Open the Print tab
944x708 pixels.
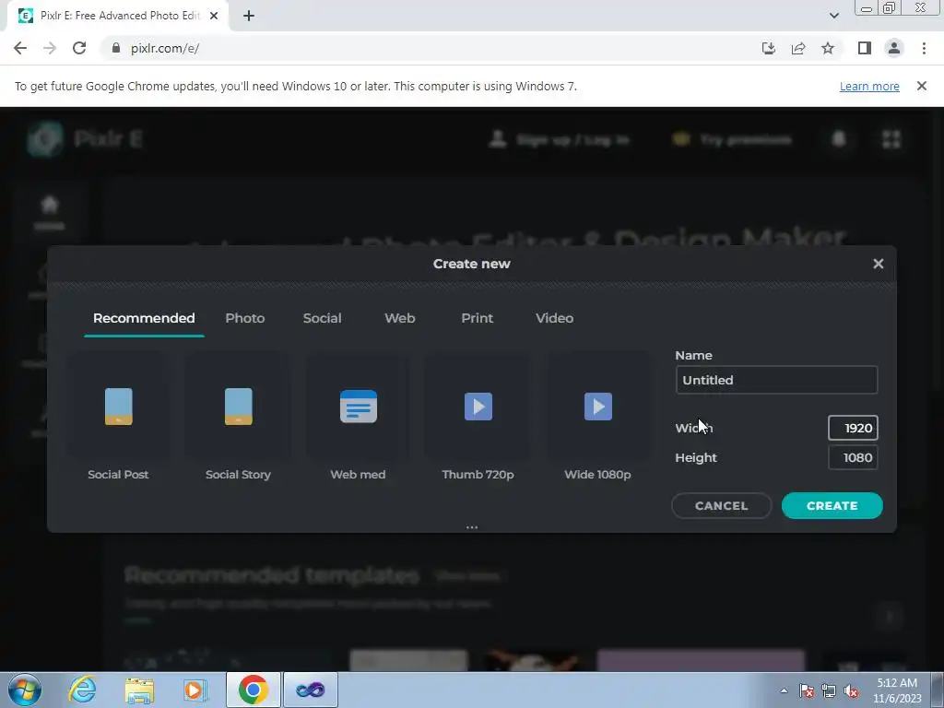click(x=477, y=318)
